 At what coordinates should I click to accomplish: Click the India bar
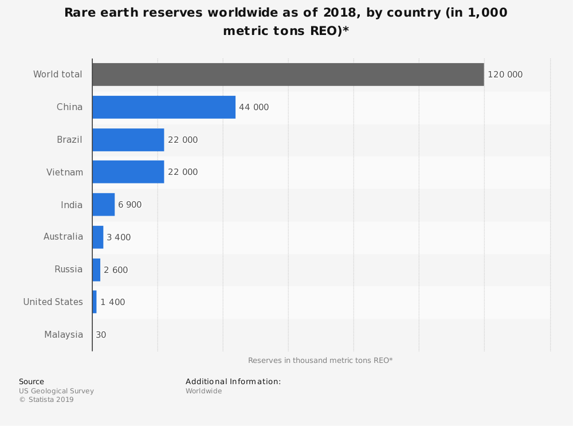coord(103,205)
